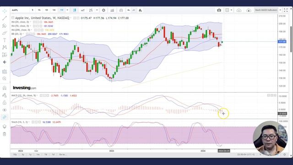Select the Text annotation tool
This screenshot has width=293, height=165.
(5, 40)
